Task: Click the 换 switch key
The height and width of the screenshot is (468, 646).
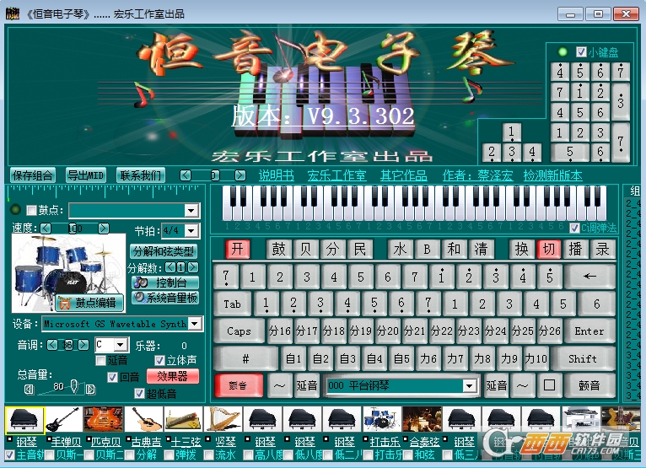Action: [521, 249]
